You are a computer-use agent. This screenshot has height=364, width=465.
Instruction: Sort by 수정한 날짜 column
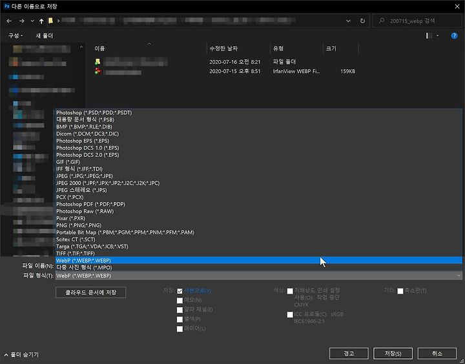point(223,48)
